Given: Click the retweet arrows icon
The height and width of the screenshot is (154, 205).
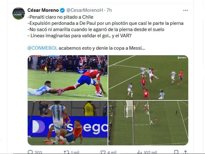Looking at the screenshot, I should pos(67,152).
